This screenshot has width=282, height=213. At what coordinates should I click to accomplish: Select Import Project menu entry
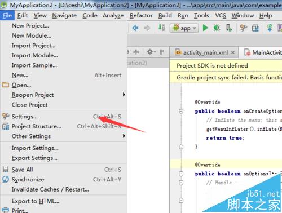coord(64,46)
